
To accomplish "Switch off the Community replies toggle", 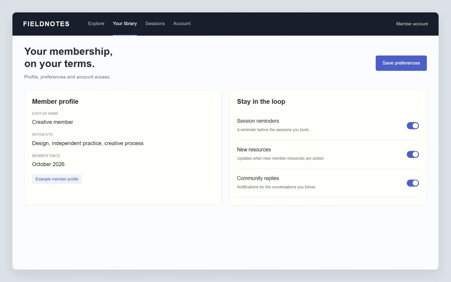I will [413, 183].
